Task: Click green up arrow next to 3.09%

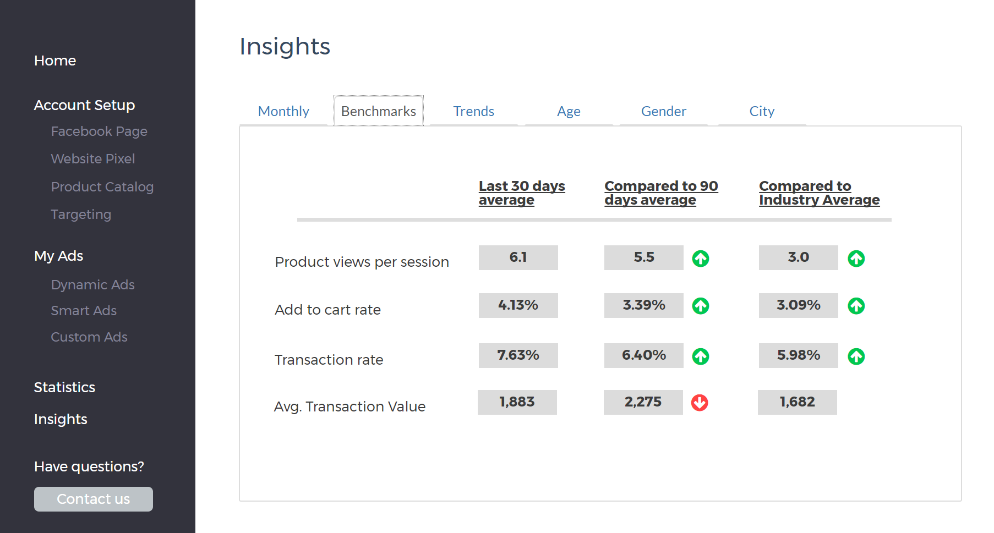Action: coord(856,306)
